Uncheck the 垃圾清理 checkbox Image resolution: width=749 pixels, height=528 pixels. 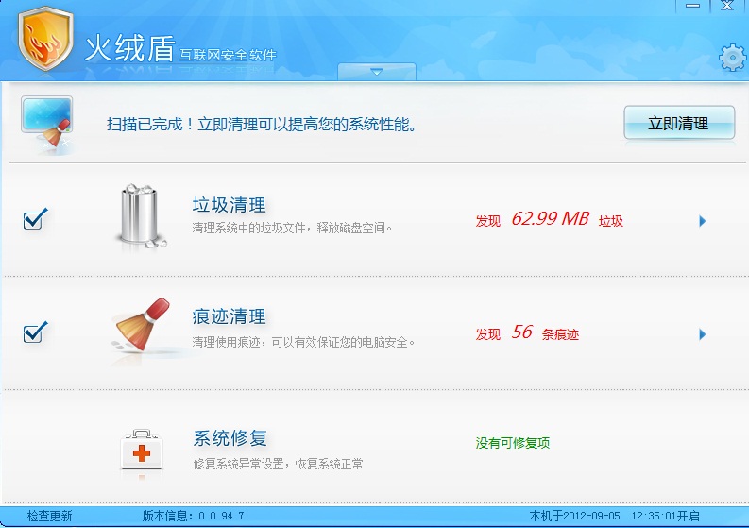(35, 219)
